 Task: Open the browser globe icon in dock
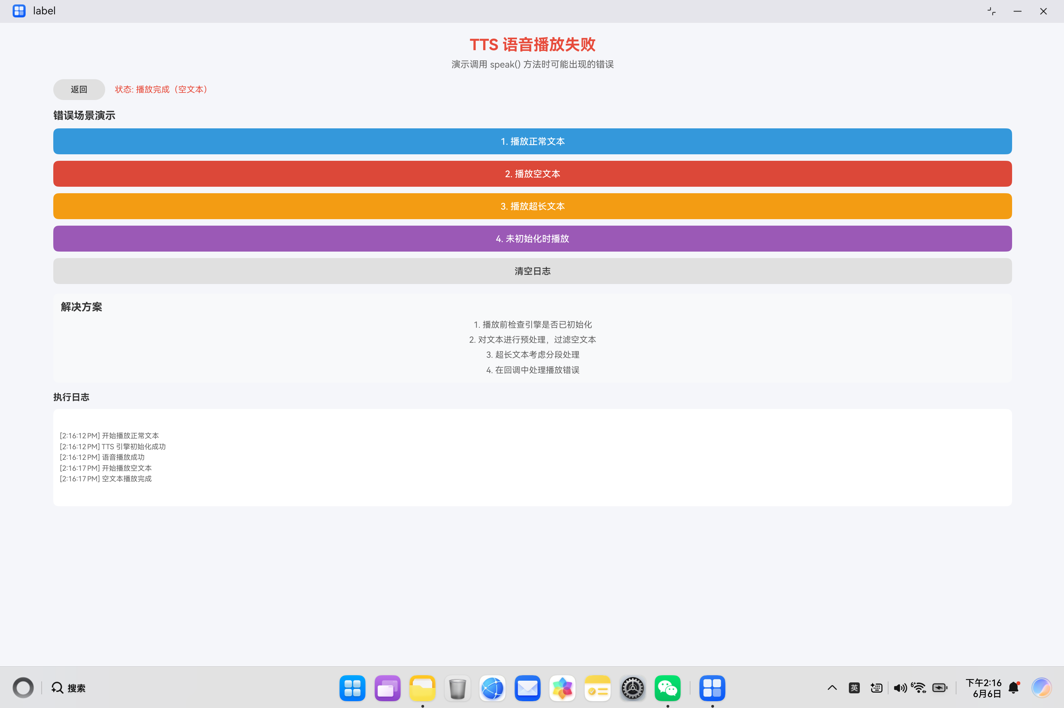[492, 688]
